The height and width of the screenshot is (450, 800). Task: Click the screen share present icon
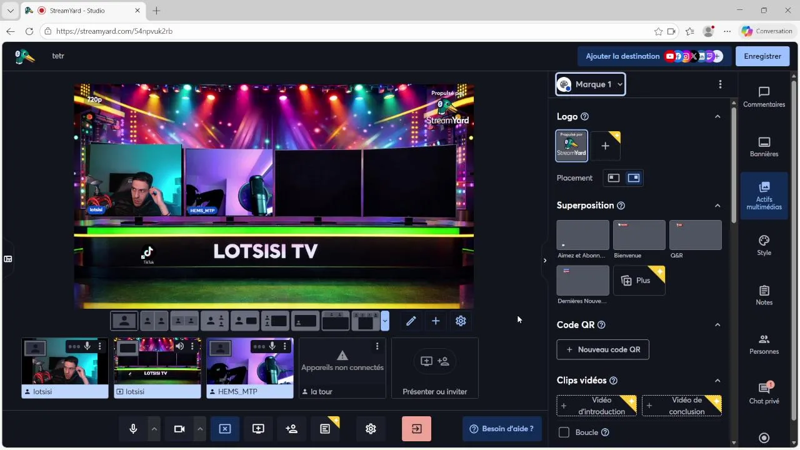pyautogui.click(x=258, y=429)
